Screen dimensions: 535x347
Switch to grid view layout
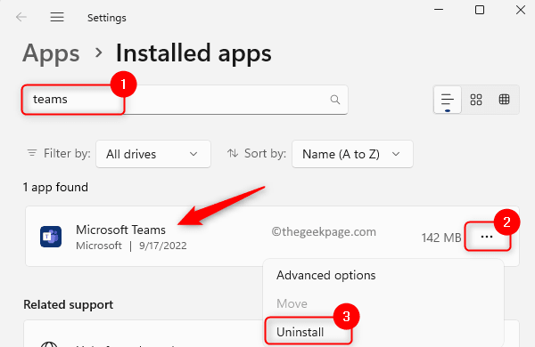point(476,100)
